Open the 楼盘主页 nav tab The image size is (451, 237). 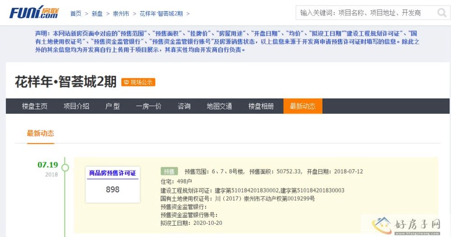click(35, 107)
